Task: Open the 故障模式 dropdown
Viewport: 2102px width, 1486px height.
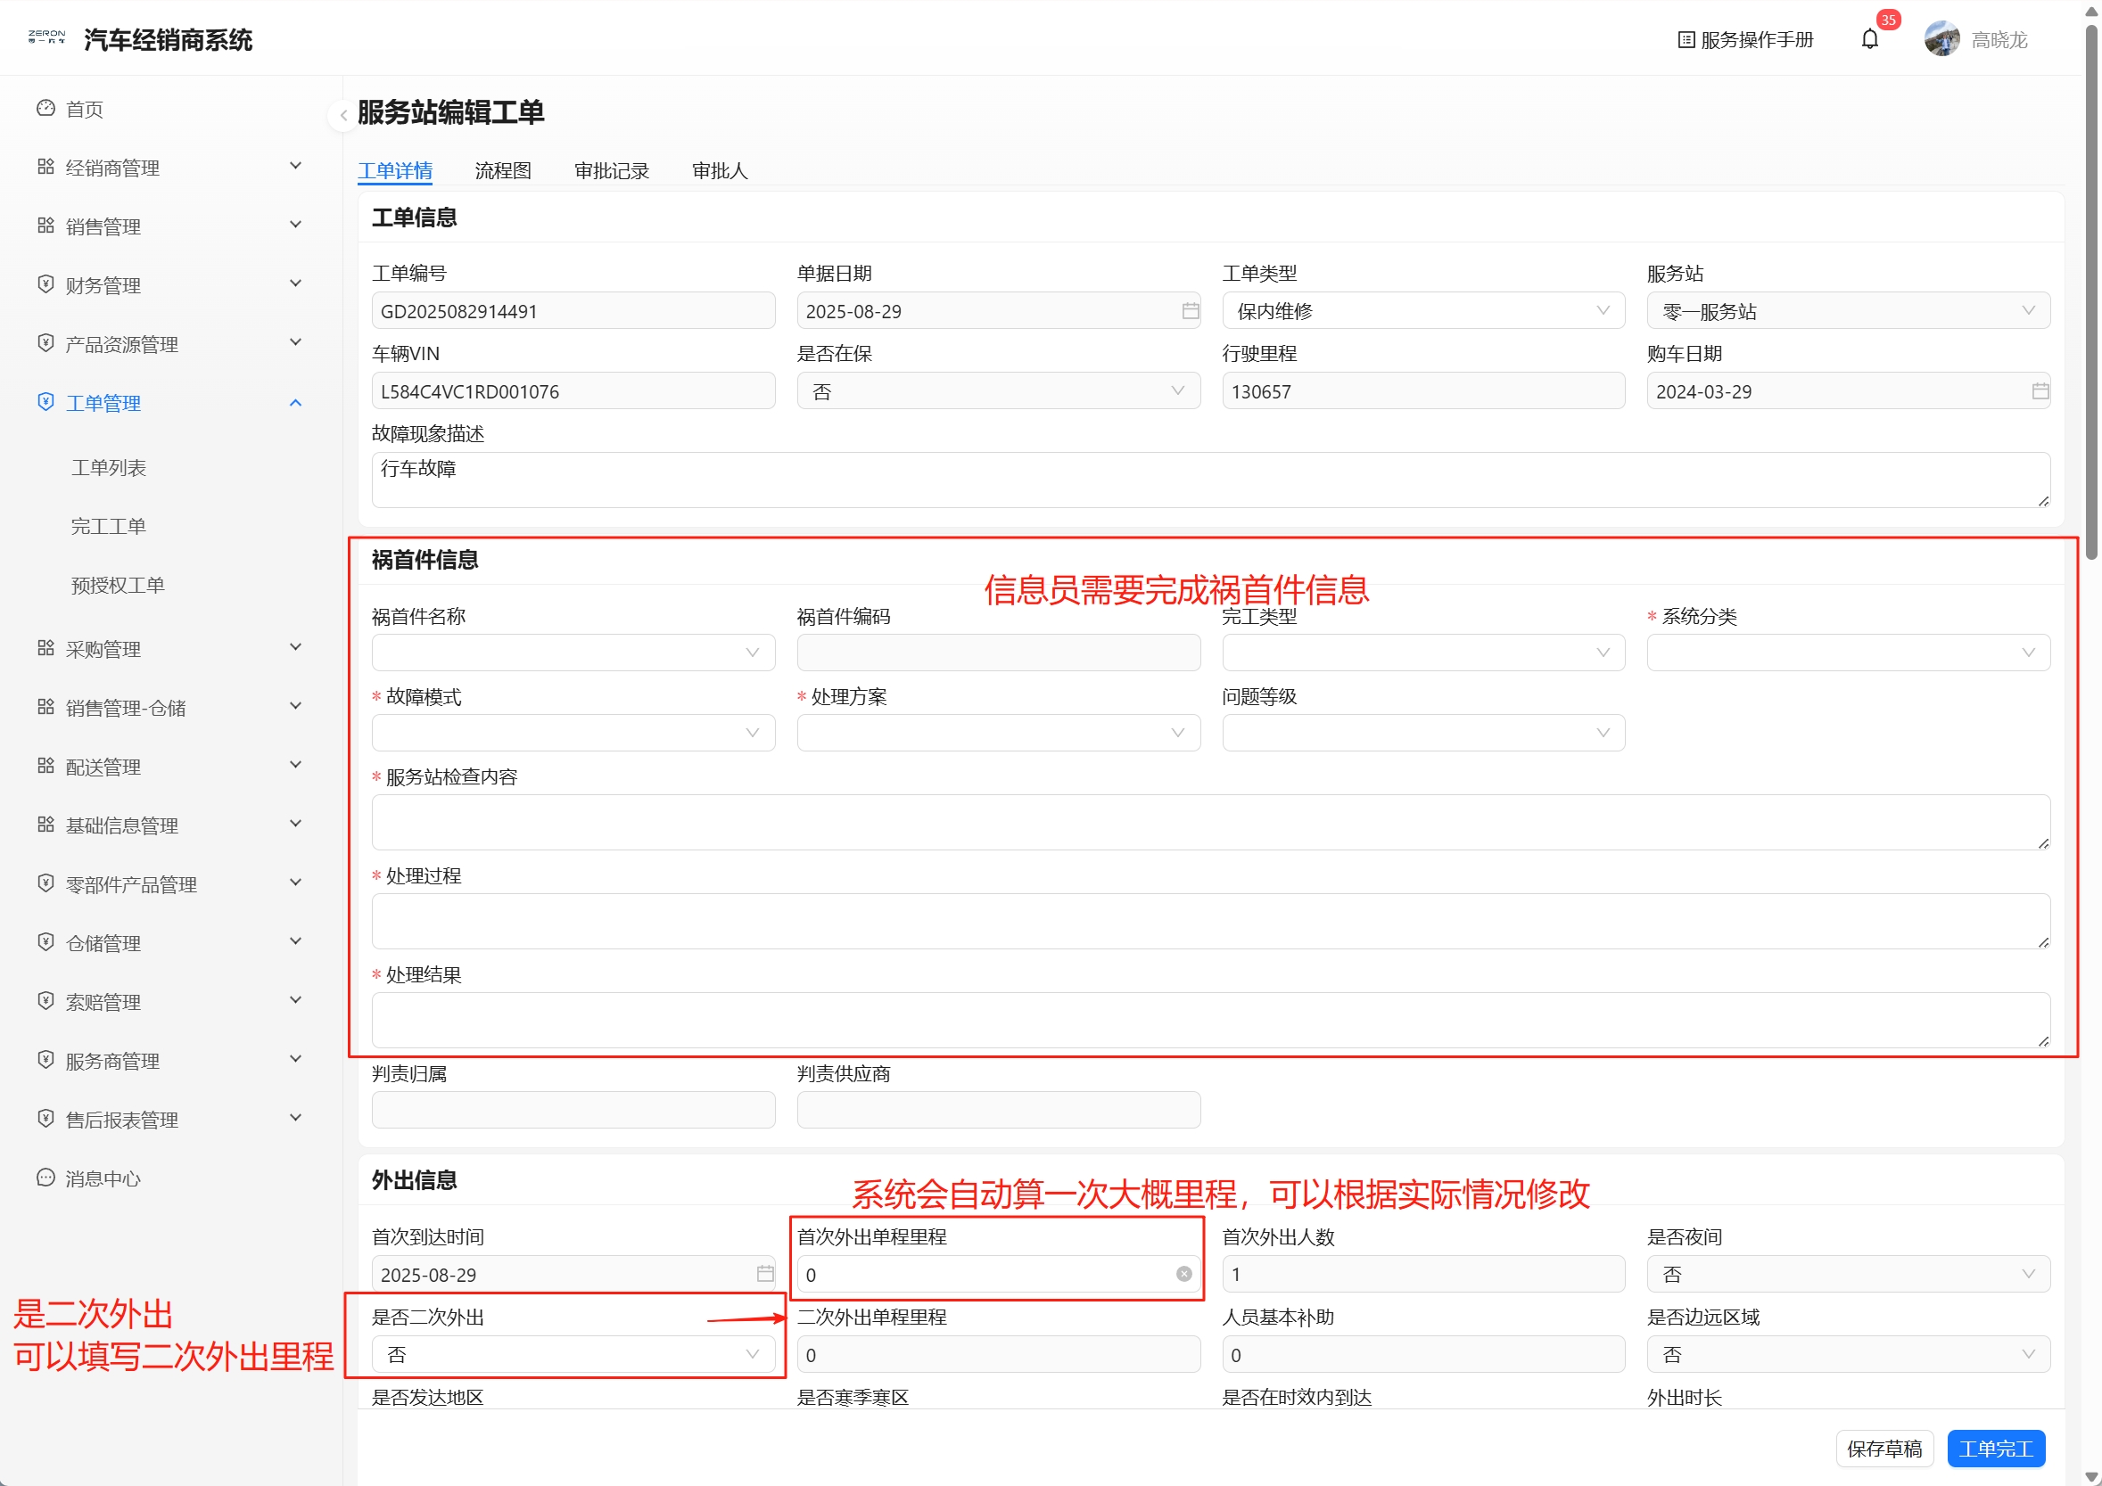Action: pos(573,733)
